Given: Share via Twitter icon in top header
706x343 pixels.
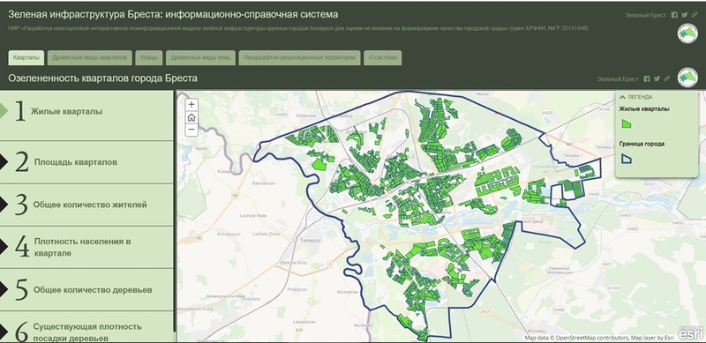Looking at the screenshot, I should [x=685, y=15].
